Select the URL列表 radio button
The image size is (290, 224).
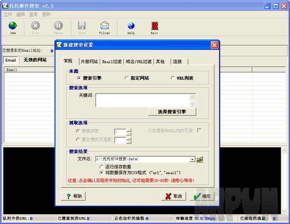coord(173,78)
